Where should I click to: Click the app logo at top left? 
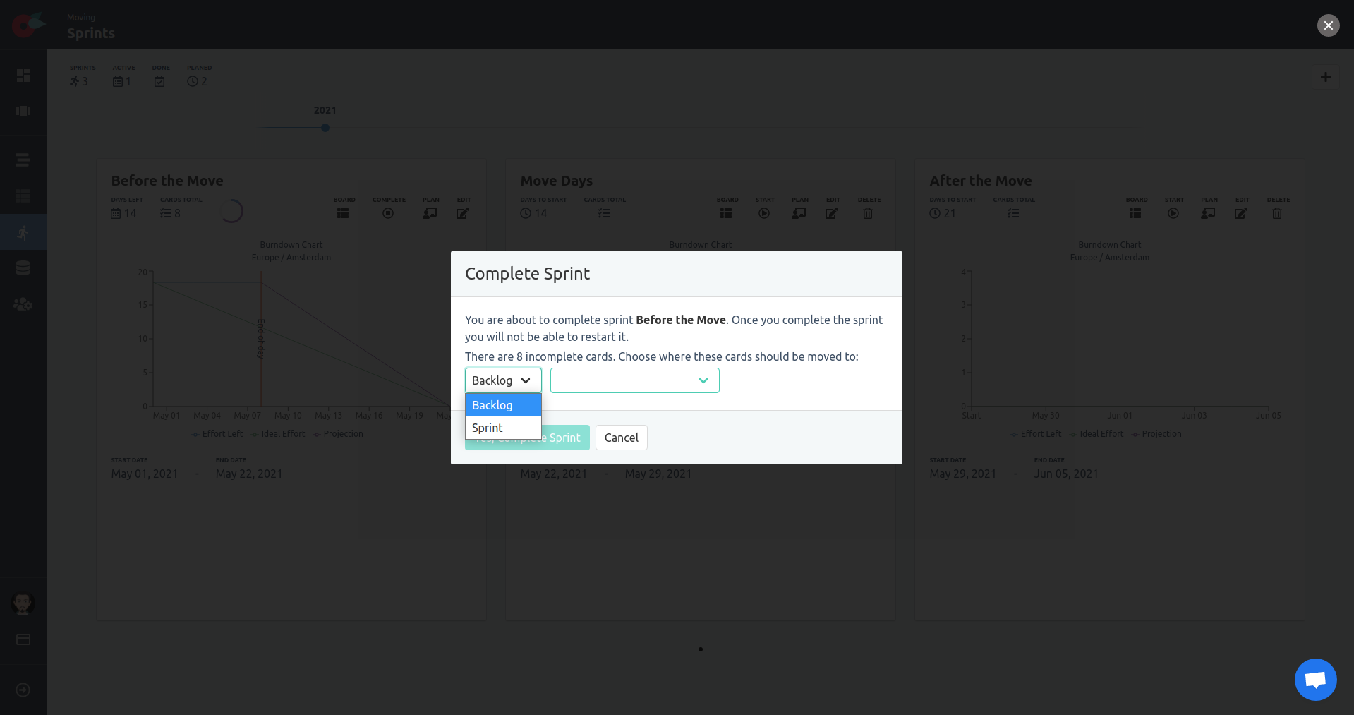28,25
